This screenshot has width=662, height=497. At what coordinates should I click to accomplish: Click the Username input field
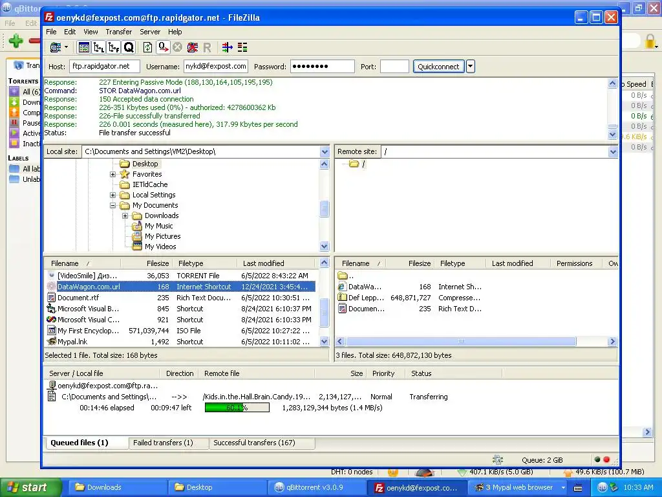pos(216,67)
